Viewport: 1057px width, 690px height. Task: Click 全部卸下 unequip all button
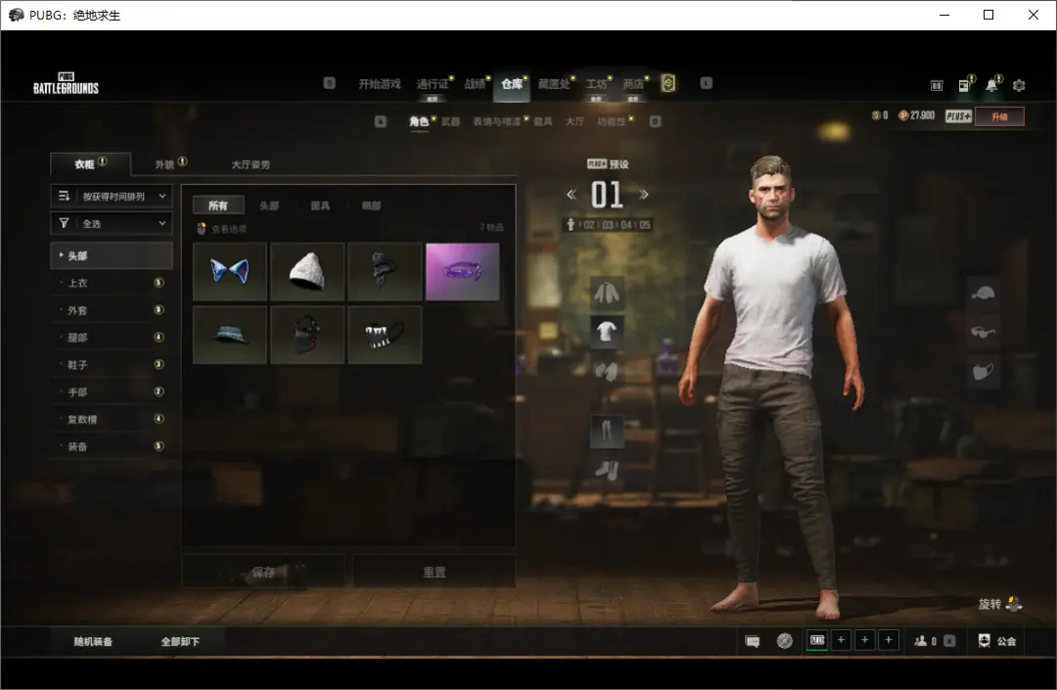tap(180, 641)
